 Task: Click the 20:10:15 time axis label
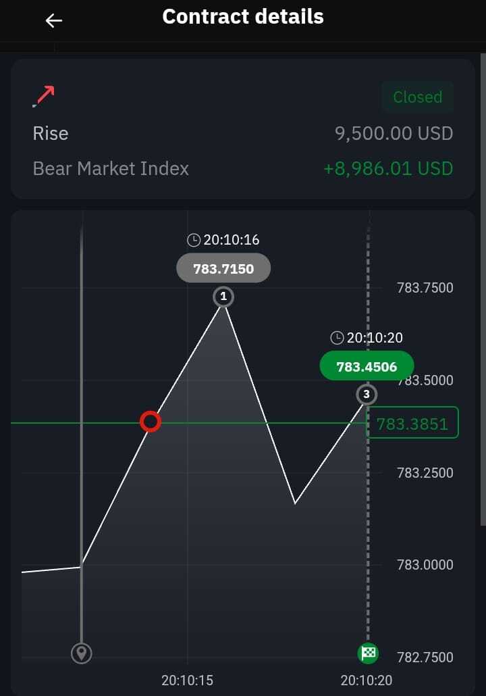click(x=188, y=680)
